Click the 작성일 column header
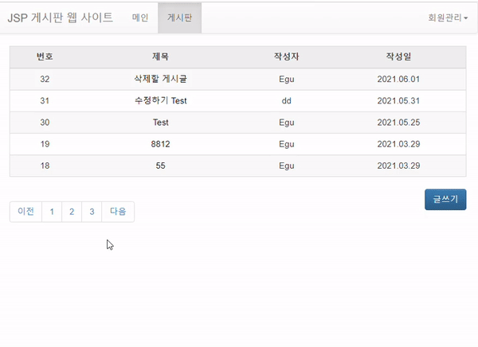This screenshot has height=347, width=478. pos(399,57)
